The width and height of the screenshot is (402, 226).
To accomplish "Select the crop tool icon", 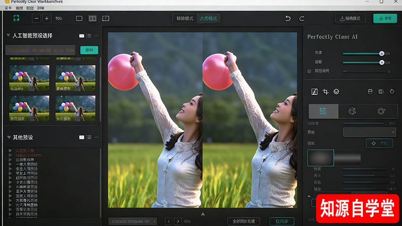I will click(326, 91).
